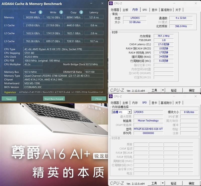Click the top CPU-Z window's title bar icon
201x186 pixels.
pyautogui.click(x=111, y=3)
